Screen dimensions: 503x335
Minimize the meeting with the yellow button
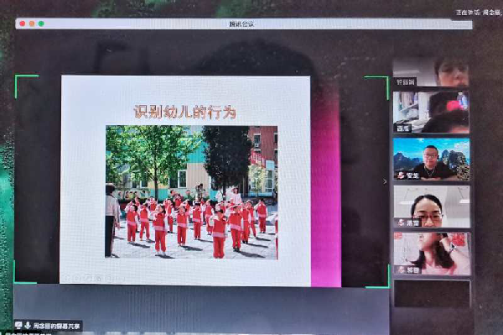(x=32, y=24)
